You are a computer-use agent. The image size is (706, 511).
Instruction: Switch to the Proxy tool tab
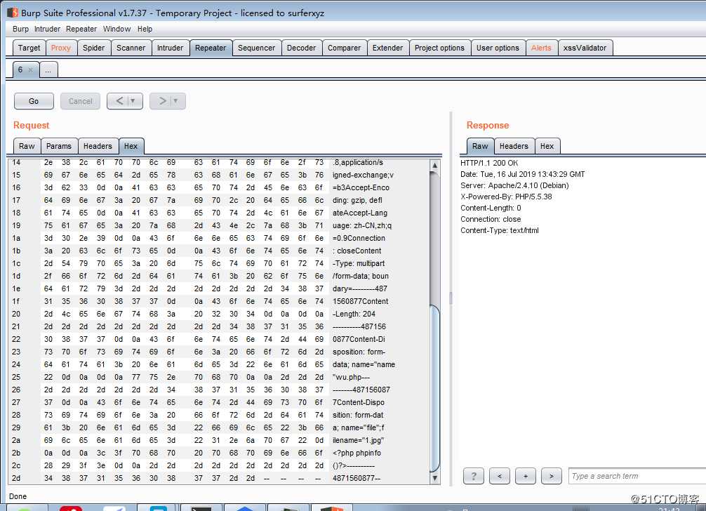(x=61, y=48)
